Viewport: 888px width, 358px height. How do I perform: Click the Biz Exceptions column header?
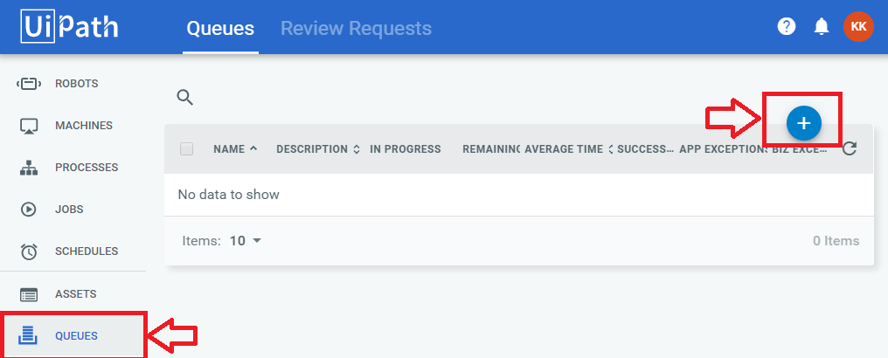point(800,149)
